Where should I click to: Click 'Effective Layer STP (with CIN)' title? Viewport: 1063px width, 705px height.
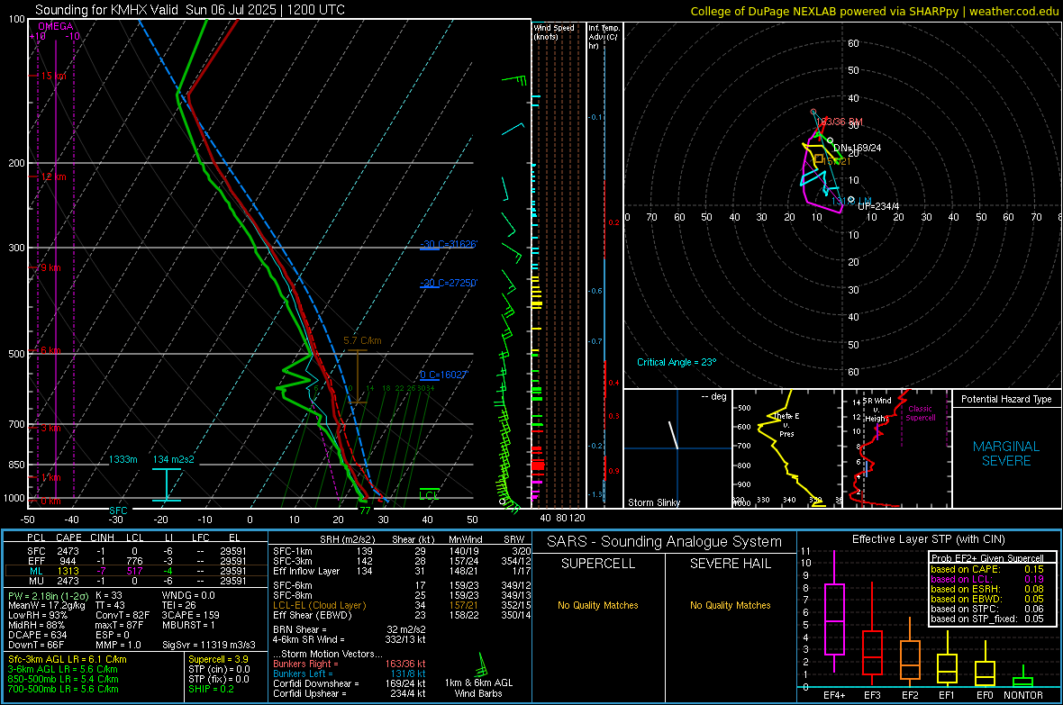coord(929,539)
